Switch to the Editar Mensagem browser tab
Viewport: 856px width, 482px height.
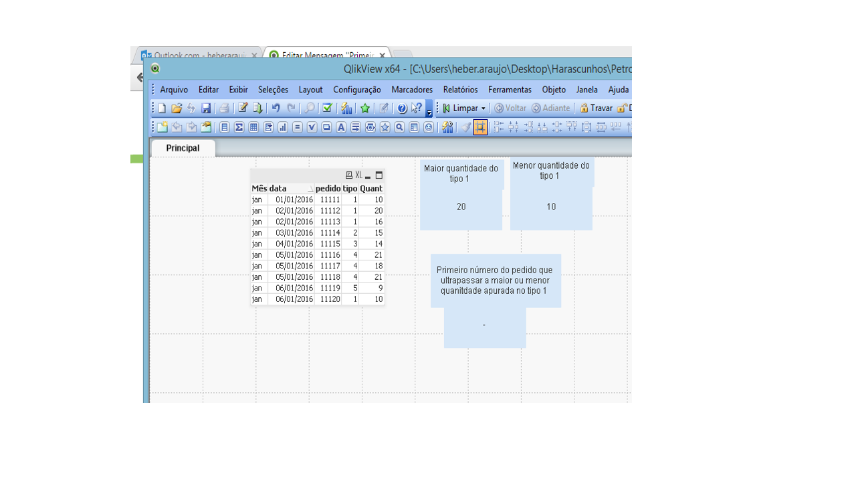point(328,56)
